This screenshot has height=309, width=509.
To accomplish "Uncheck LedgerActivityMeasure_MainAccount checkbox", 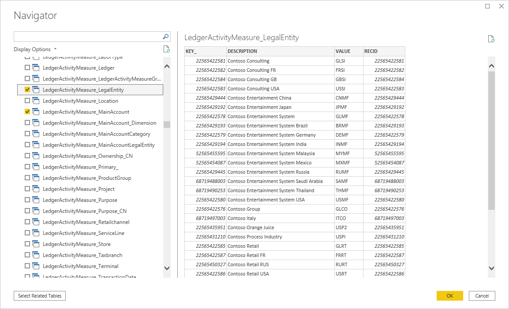I will 27,112.
